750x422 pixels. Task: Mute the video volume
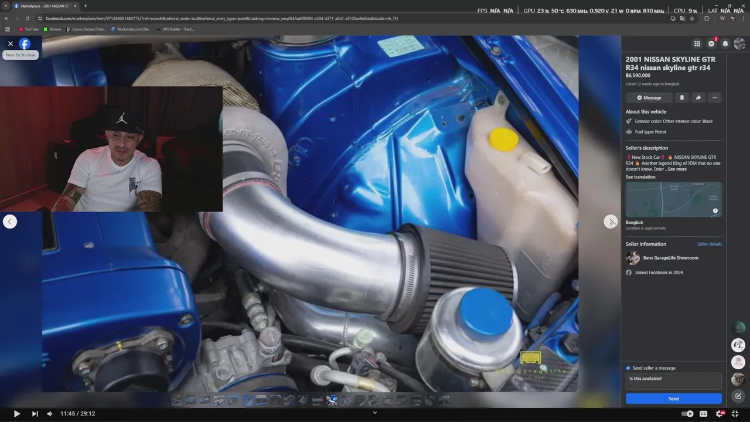point(50,414)
